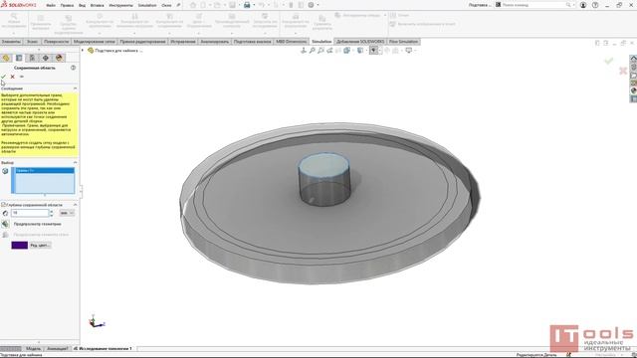Switch to the ConfigurationManager tab icon

pyautogui.click(x=32, y=58)
